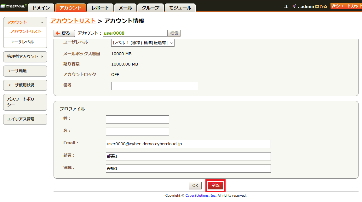
Task: Switch to the レポート tab
Action: pyautogui.click(x=100, y=8)
